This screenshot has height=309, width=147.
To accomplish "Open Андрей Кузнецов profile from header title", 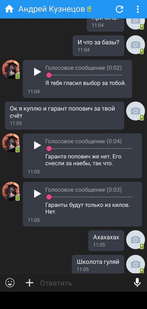I will [52, 9].
